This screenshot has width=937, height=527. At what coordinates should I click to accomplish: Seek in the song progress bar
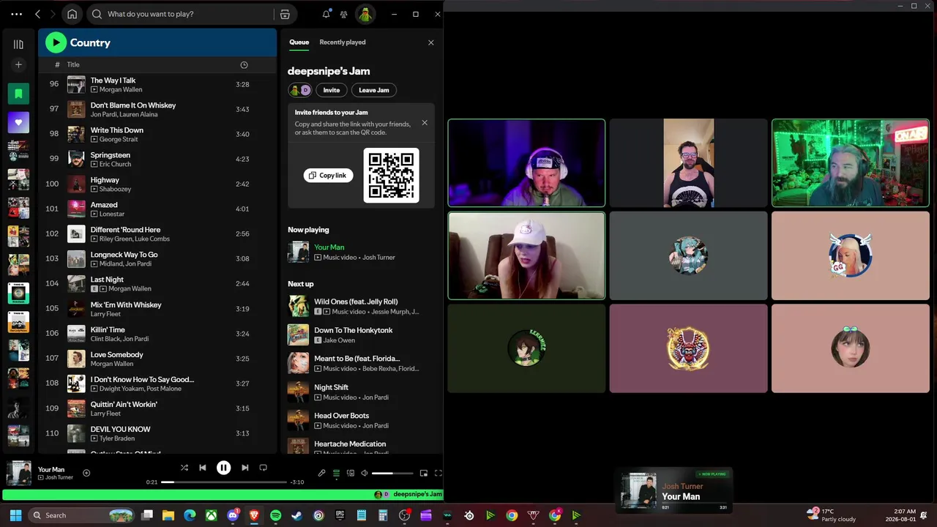pyautogui.click(x=223, y=482)
